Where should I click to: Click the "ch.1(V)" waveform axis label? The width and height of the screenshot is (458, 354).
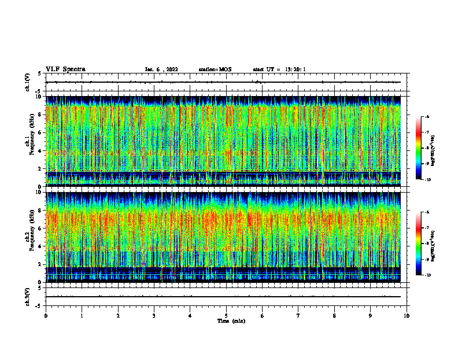coord(28,82)
